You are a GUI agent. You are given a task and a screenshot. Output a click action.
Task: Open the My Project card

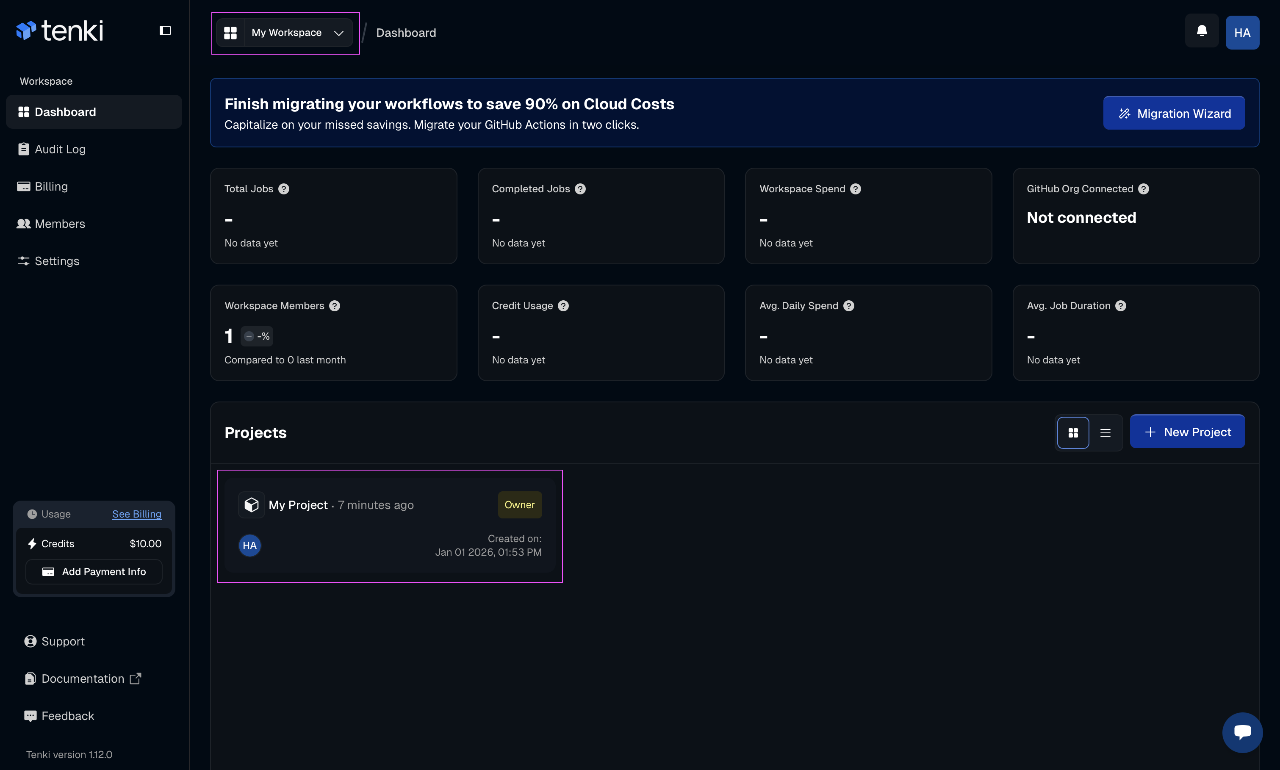pyautogui.click(x=389, y=526)
